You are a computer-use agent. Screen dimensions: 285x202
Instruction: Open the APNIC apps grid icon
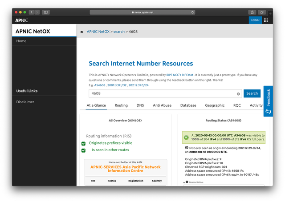pyautogui.click(x=266, y=20)
